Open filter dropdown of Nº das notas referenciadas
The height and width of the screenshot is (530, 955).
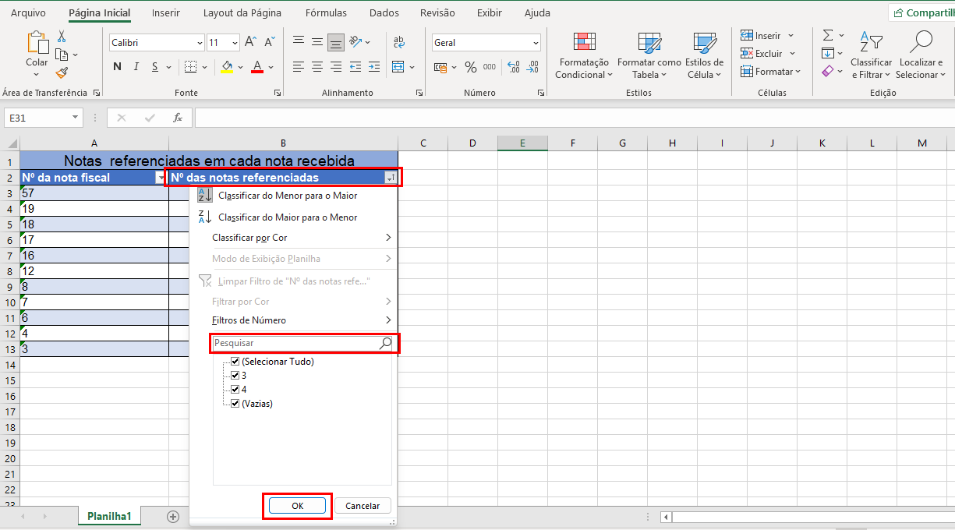[391, 178]
